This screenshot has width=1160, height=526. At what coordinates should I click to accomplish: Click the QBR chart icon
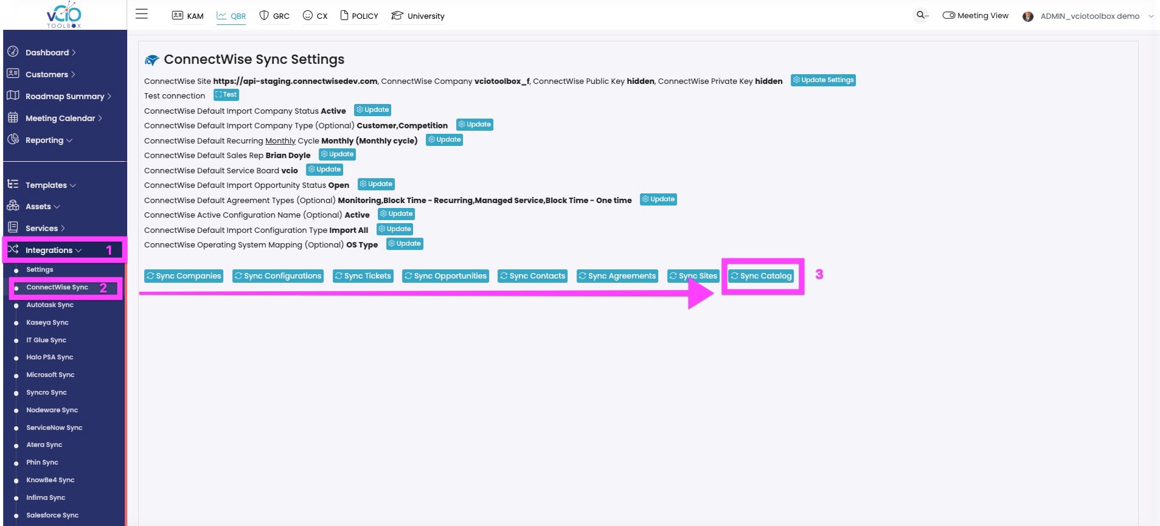coord(221,15)
